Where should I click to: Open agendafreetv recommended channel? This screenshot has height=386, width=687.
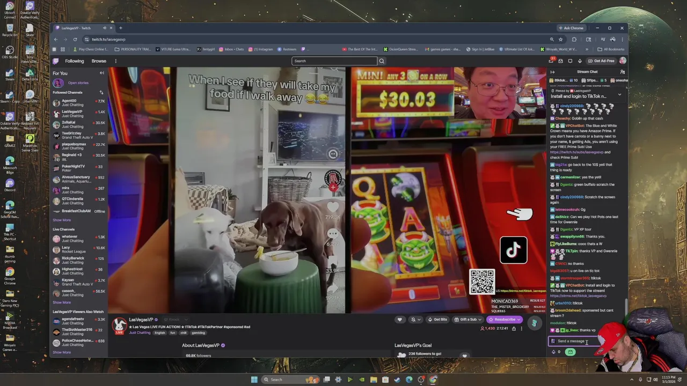point(79,321)
